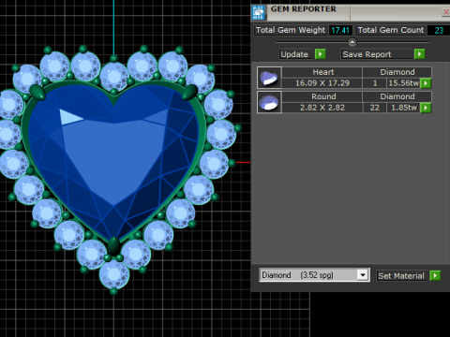The width and height of the screenshot is (450, 337).
Task: Select the Round gem thumbnail
Action: point(269,102)
